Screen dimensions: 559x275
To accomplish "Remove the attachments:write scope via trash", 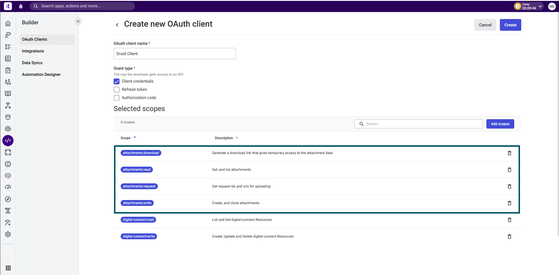I will (509, 203).
